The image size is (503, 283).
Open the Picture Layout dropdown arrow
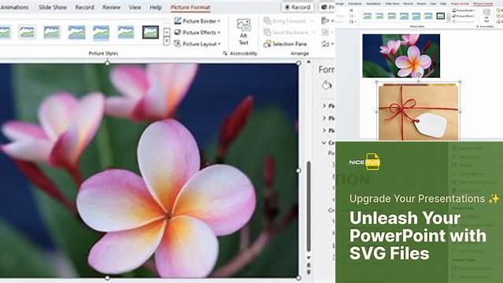219,44
